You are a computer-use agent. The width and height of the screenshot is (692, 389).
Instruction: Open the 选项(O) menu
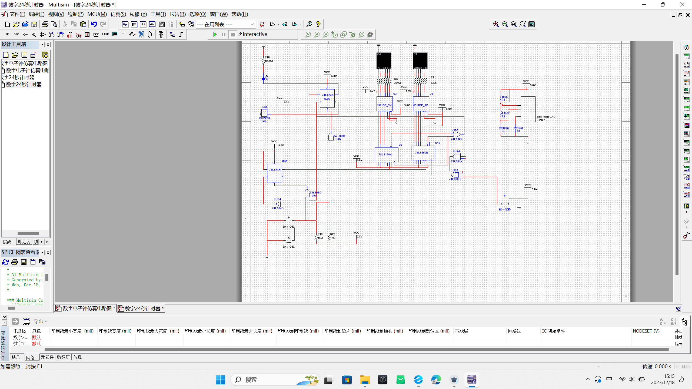pos(198,14)
